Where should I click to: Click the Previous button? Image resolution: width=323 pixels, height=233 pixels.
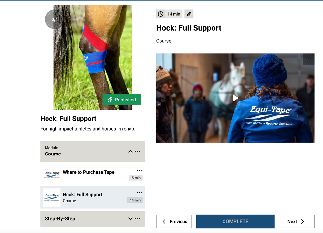pyautogui.click(x=174, y=221)
